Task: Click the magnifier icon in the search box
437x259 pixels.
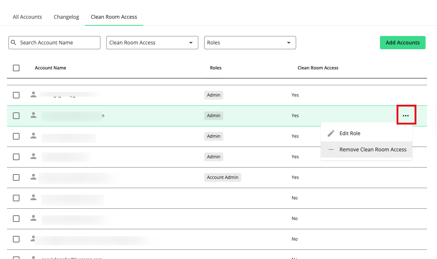Action: tap(14, 43)
